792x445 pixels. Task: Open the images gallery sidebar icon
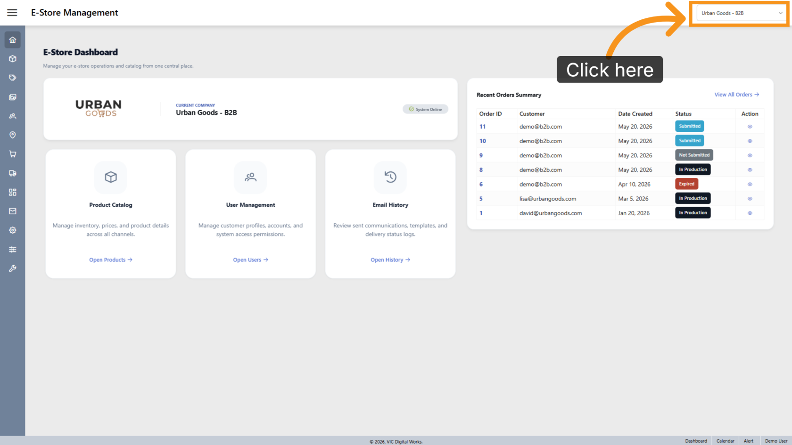coord(13,97)
